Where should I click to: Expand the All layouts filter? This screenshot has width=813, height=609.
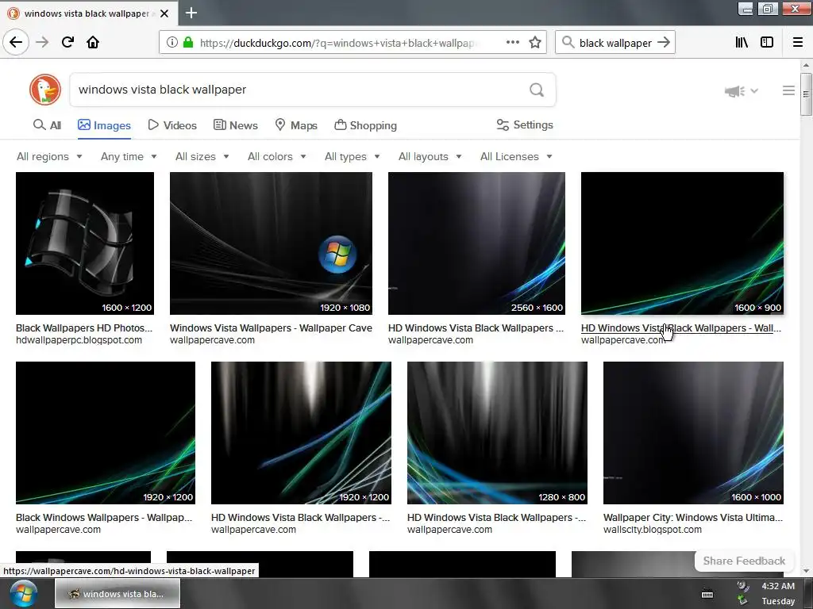point(430,156)
